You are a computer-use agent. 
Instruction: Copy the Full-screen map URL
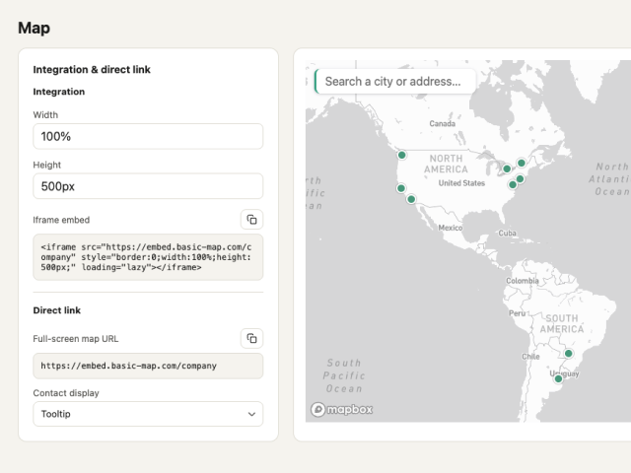click(252, 338)
